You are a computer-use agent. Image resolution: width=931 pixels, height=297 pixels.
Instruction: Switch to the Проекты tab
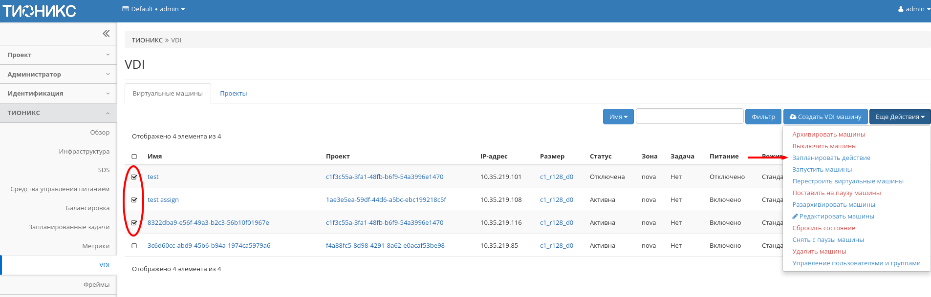point(233,94)
